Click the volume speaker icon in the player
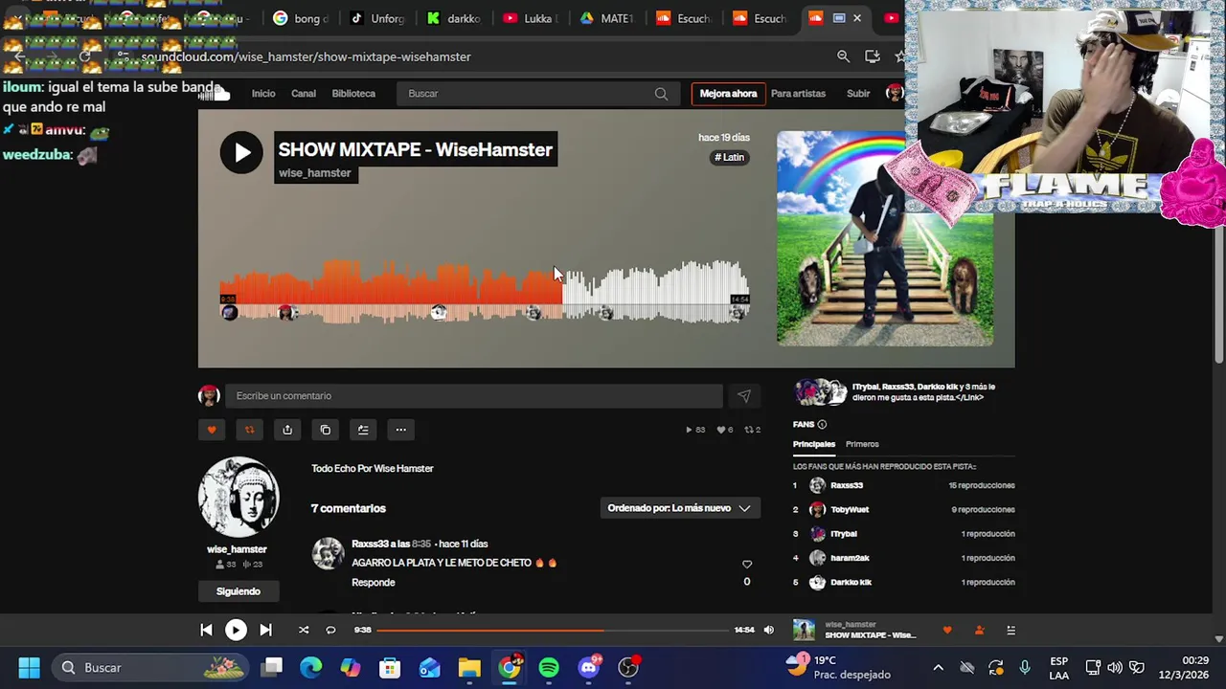The image size is (1226, 689). pos(768,630)
